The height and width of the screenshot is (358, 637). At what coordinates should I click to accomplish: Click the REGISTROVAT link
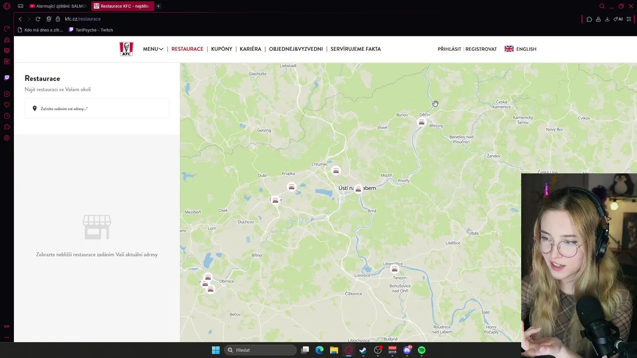pos(481,49)
